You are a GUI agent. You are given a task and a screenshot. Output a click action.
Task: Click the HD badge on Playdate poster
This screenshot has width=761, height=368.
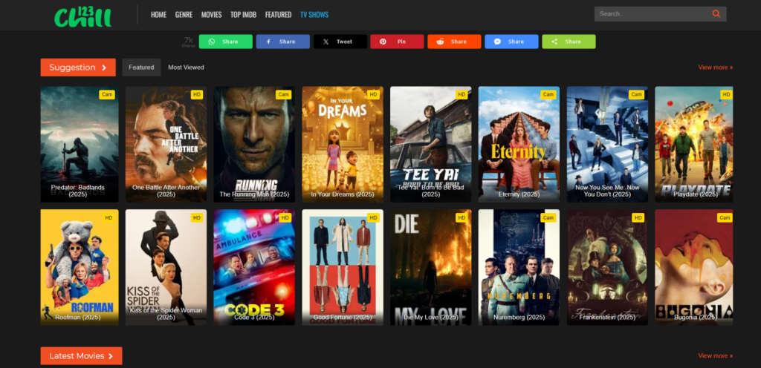(x=726, y=94)
